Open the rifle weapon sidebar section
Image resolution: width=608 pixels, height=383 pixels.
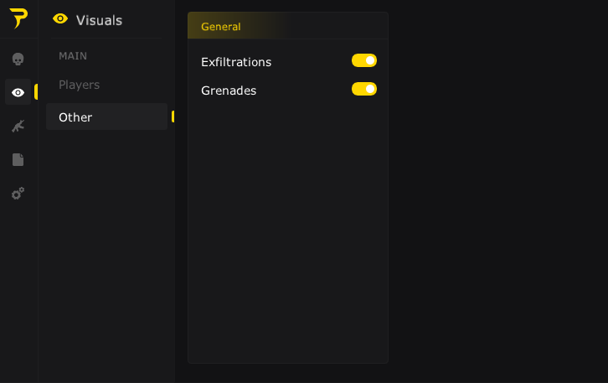point(18,126)
